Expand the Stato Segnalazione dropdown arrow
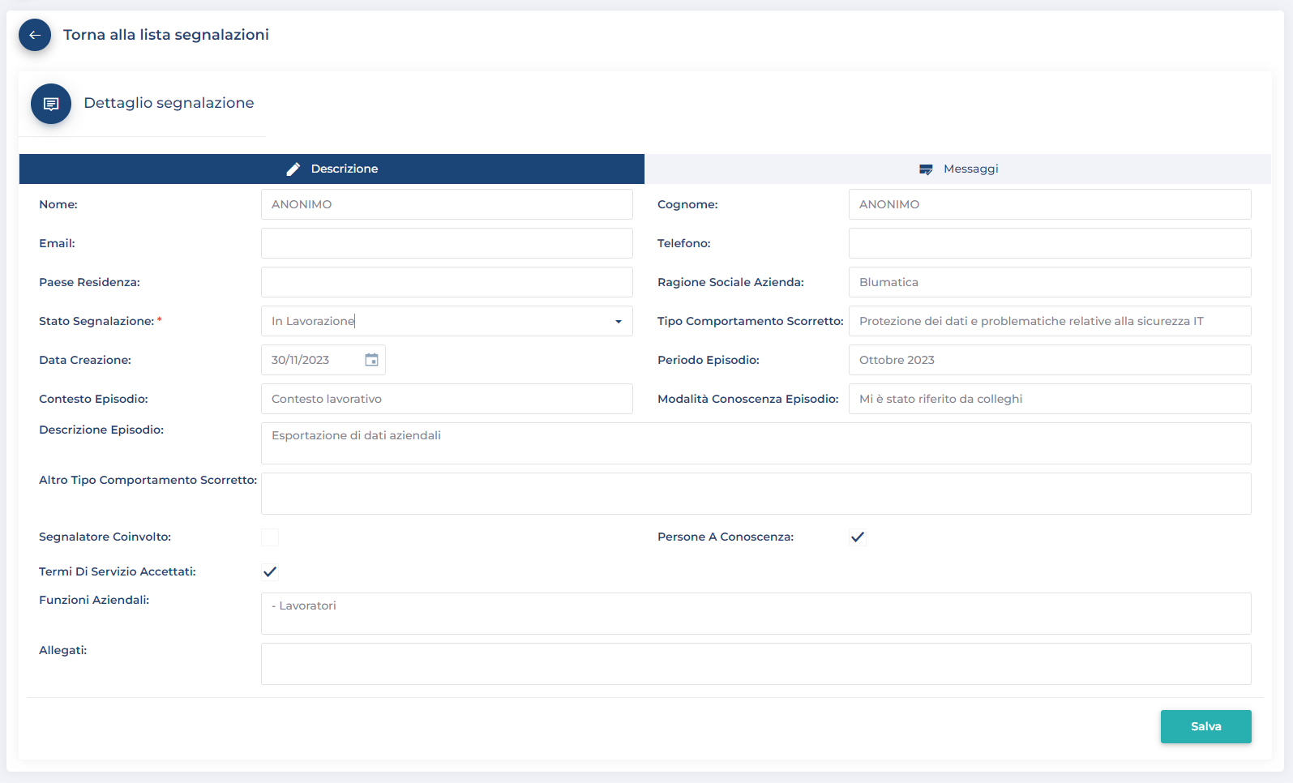 (619, 322)
